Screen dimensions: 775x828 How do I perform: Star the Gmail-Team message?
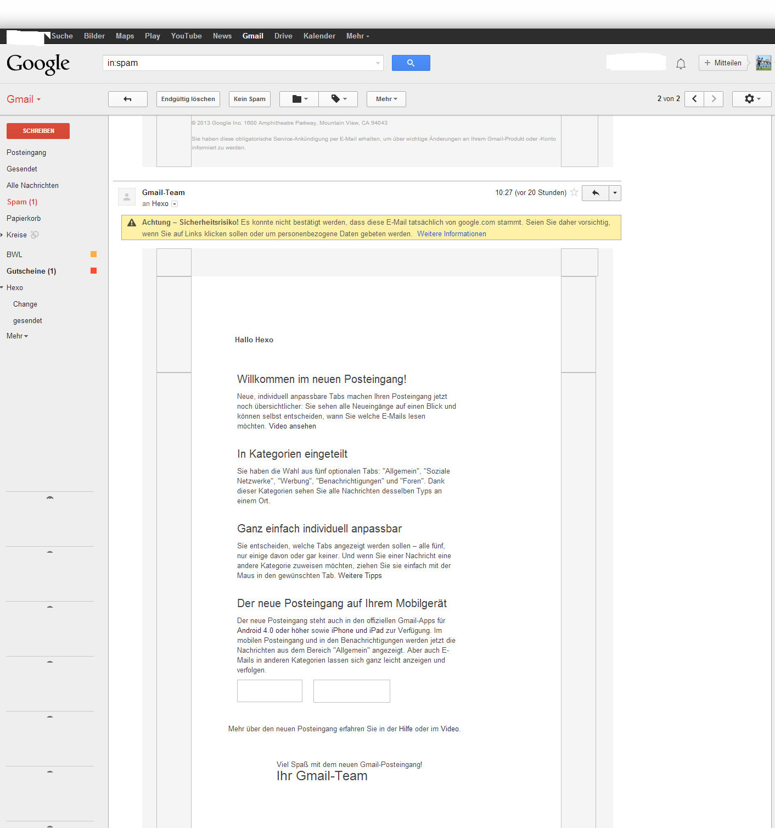pos(574,192)
